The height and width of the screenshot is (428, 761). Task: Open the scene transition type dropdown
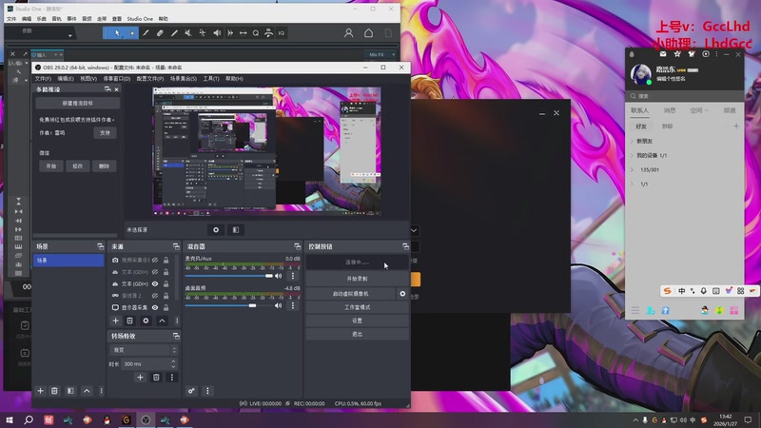pos(143,350)
